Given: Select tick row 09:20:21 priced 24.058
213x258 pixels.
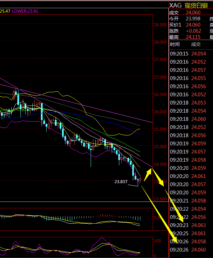Looking at the screenshot, I should pos(188,201).
